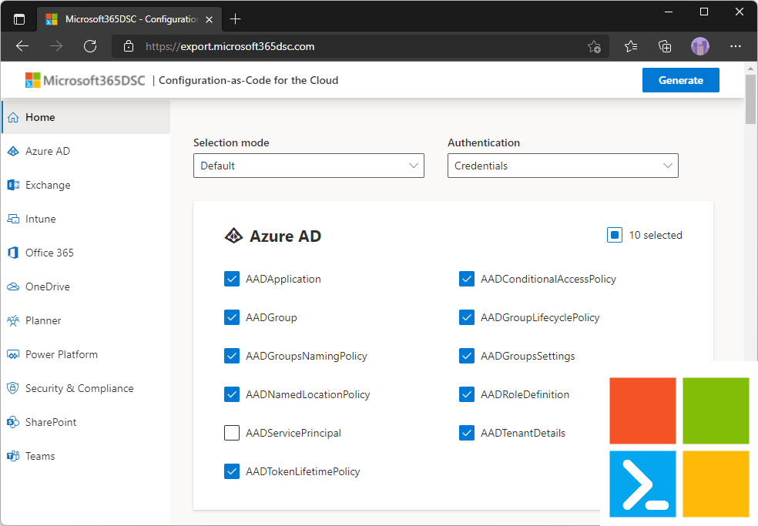Image resolution: width=758 pixels, height=526 pixels.
Task: Click the Office 365 sidebar icon
Action: (13, 253)
